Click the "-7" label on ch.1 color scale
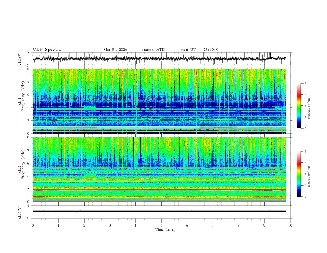The image size is (327, 253). 304,128
